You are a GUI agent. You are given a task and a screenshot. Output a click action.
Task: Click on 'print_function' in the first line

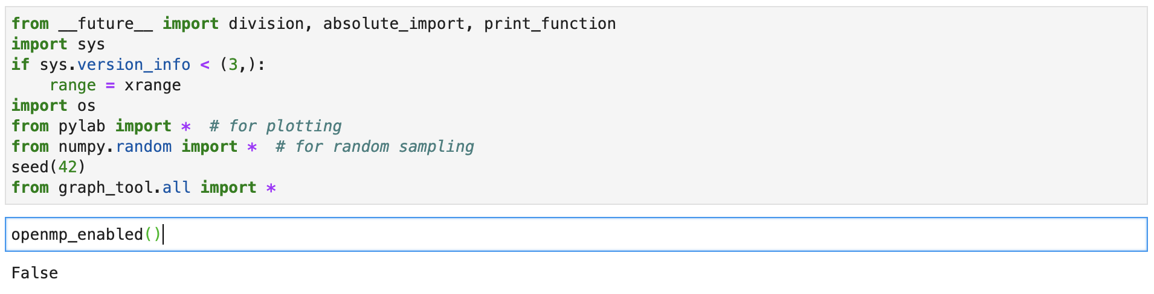pos(550,23)
